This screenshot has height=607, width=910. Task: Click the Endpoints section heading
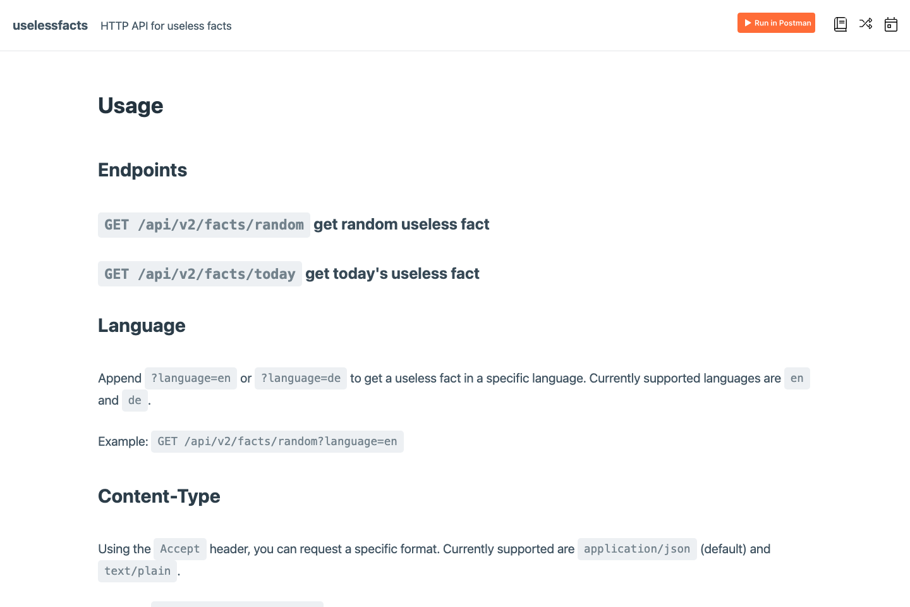coord(142,169)
